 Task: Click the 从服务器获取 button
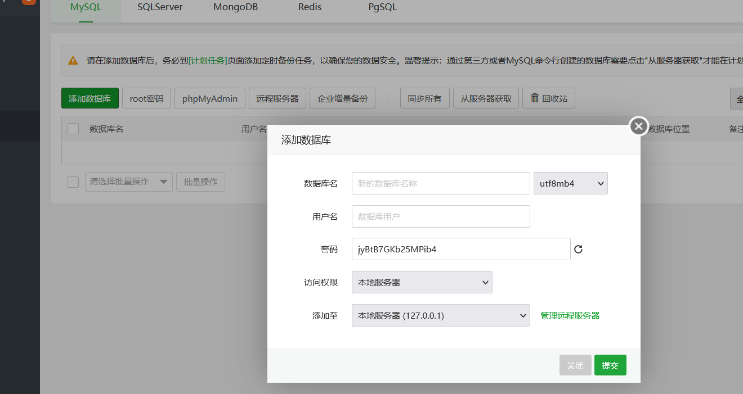coord(486,98)
